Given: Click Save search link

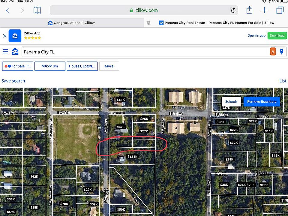Looking at the screenshot, I should pyautogui.click(x=13, y=81).
